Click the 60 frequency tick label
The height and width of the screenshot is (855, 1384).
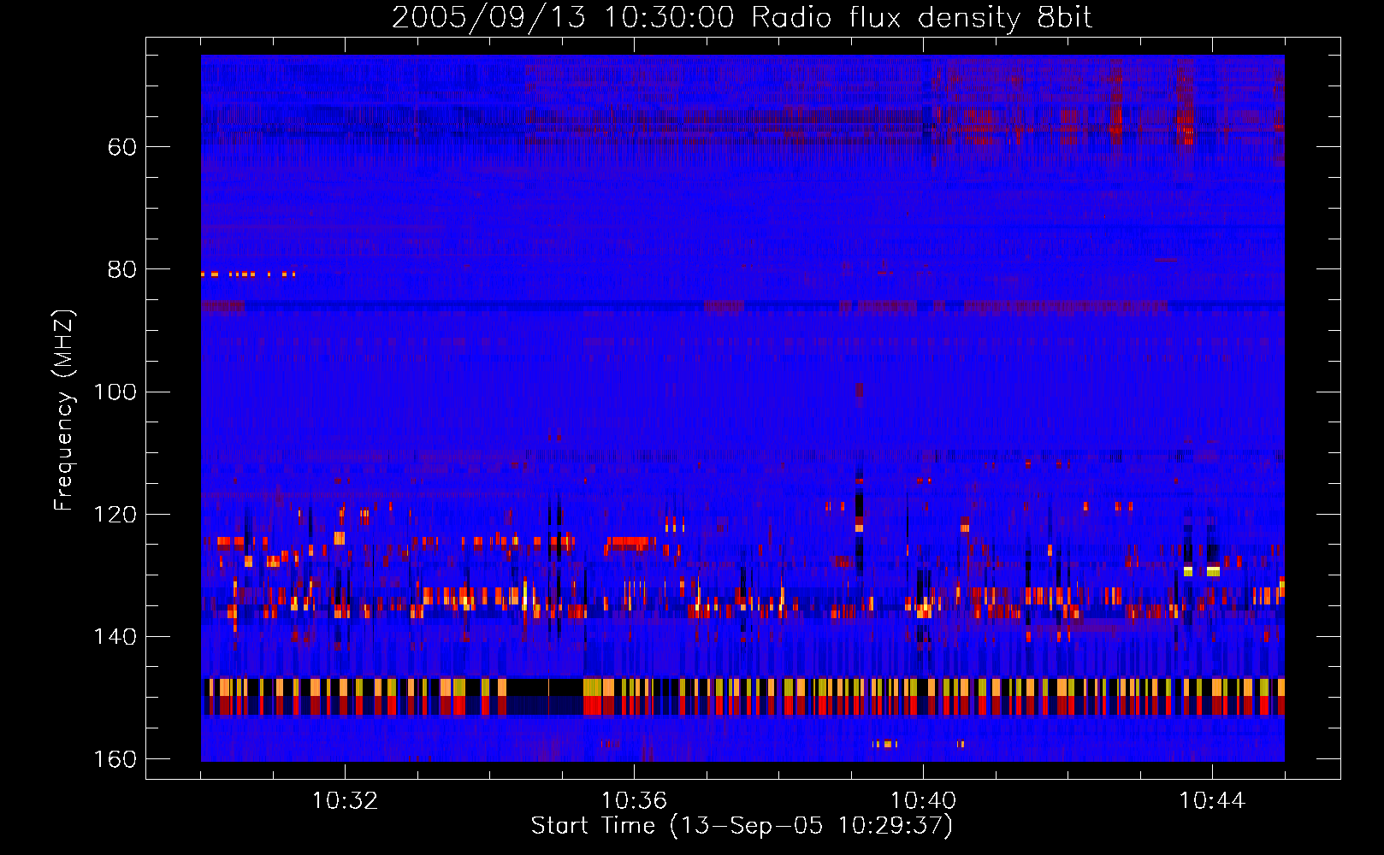(x=122, y=147)
